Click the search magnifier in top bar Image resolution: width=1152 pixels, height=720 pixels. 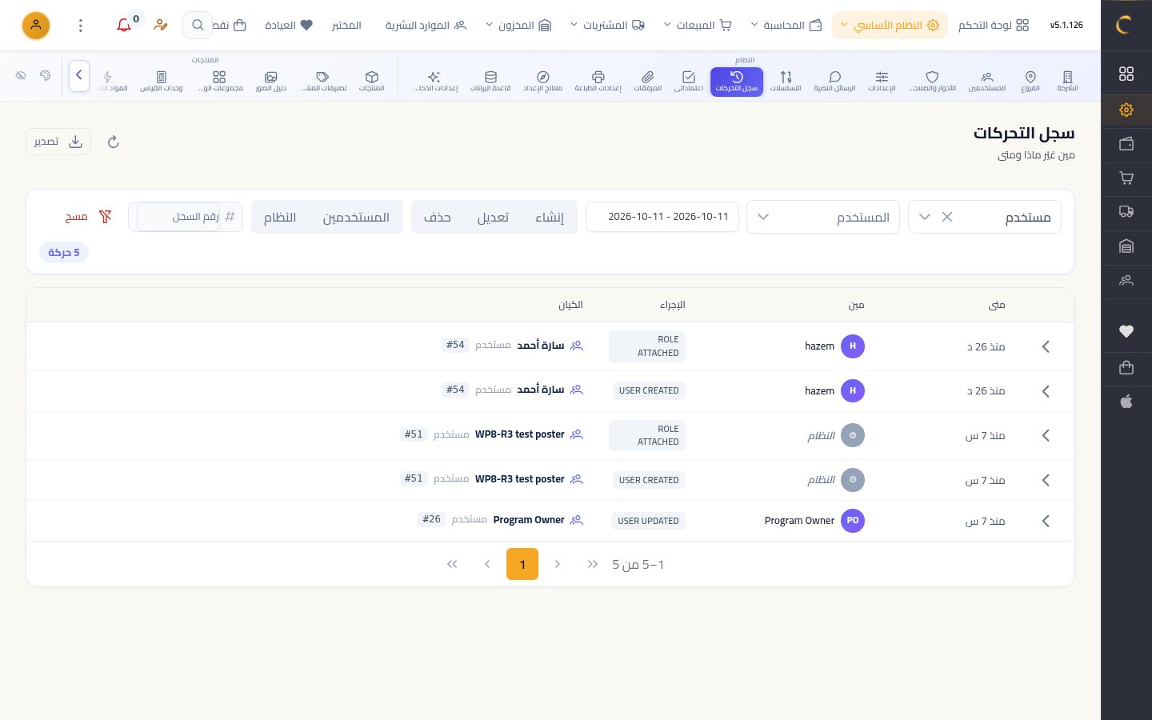(x=198, y=25)
